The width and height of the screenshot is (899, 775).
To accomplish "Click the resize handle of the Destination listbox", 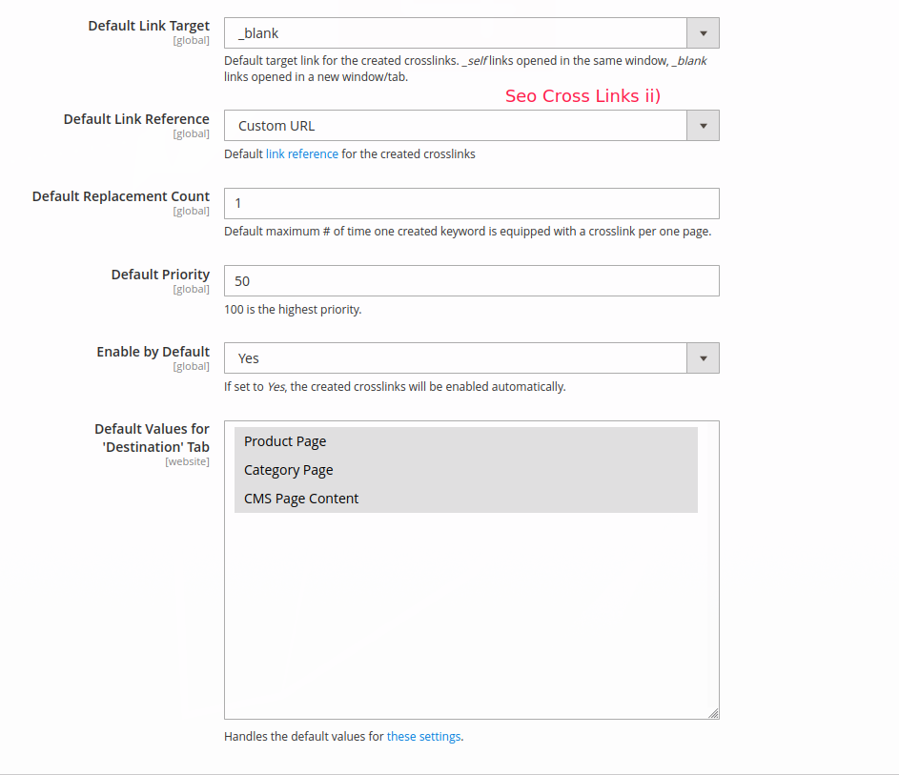I will [713, 713].
